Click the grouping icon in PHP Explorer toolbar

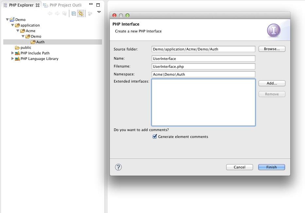point(90,13)
